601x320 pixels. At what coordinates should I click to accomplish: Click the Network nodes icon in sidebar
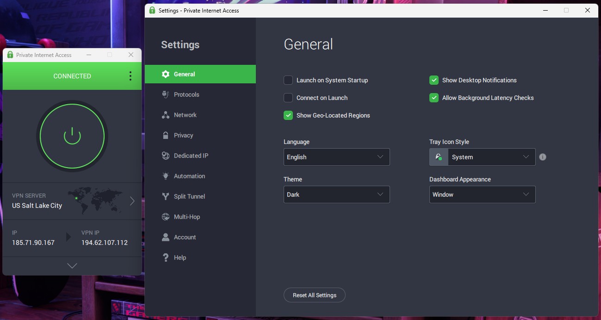tap(165, 115)
